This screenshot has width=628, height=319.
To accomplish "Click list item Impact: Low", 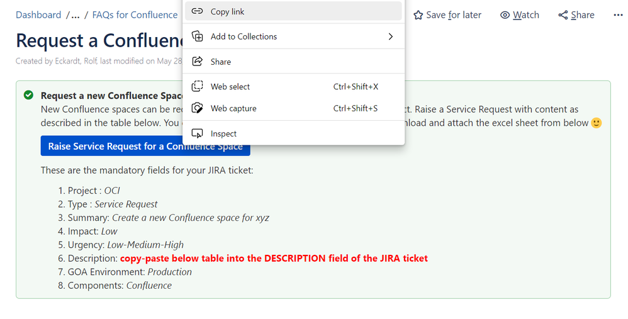I will tap(93, 232).
